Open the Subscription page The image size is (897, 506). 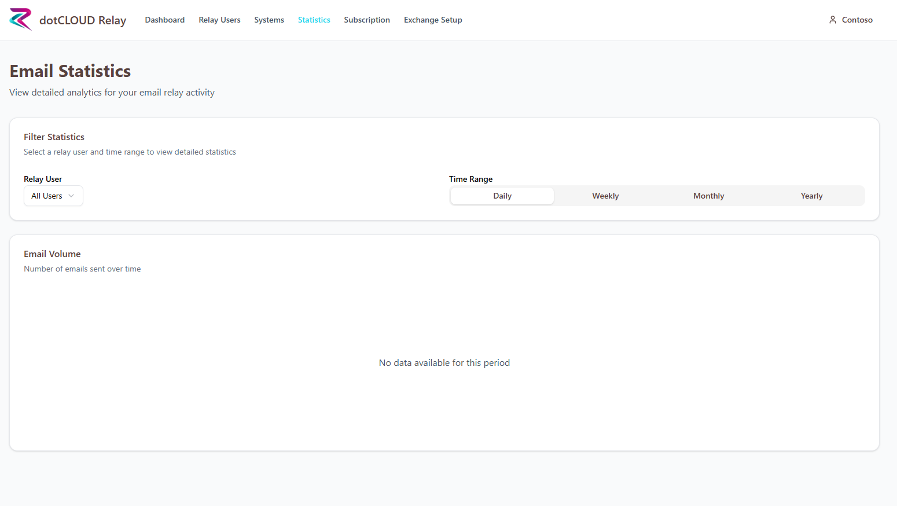pos(367,20)
